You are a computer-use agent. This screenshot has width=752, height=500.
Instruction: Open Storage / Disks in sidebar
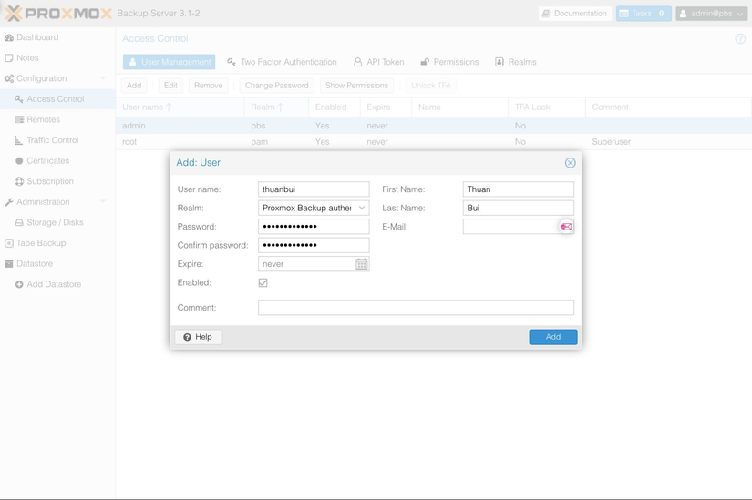57,223
